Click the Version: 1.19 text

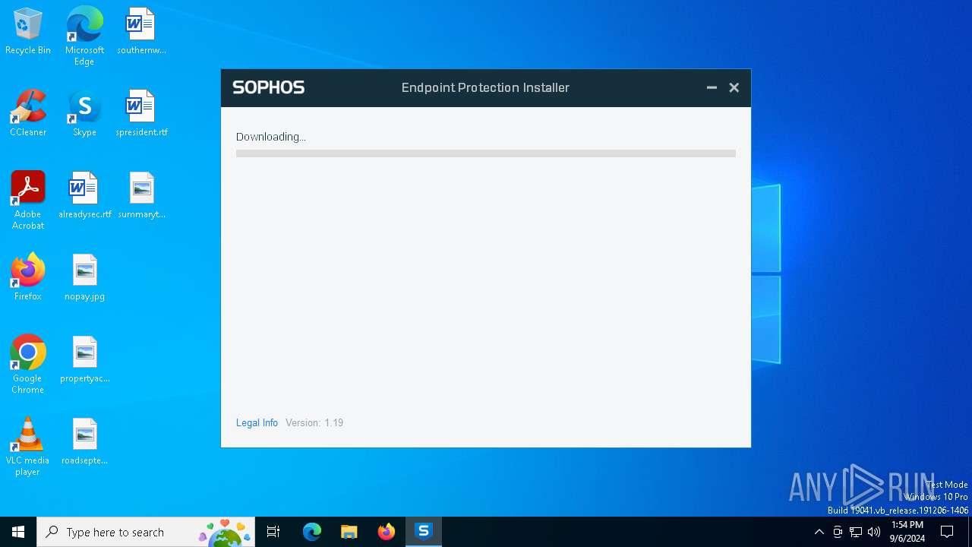coord(314,422)
